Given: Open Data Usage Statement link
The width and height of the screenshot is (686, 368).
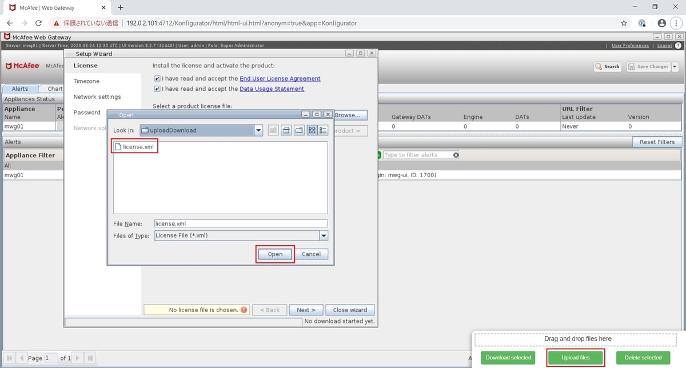Looking at the screenshot, I should point(272,89).
